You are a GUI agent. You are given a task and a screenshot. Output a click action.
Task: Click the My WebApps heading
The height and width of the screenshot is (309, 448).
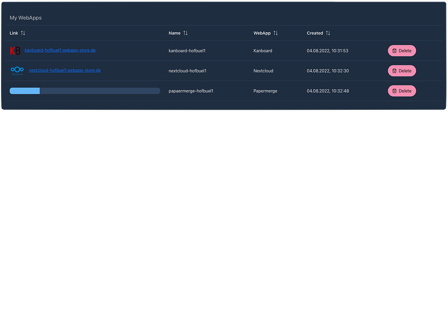[x=26, y=18]
